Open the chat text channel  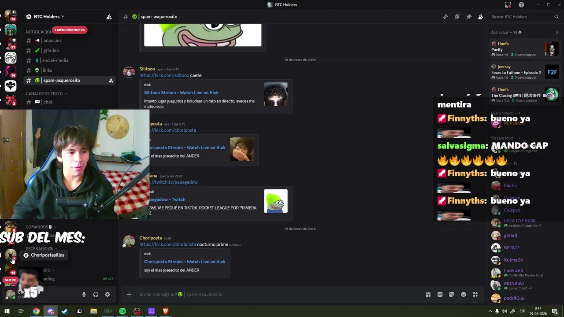[x=70, y=102]
